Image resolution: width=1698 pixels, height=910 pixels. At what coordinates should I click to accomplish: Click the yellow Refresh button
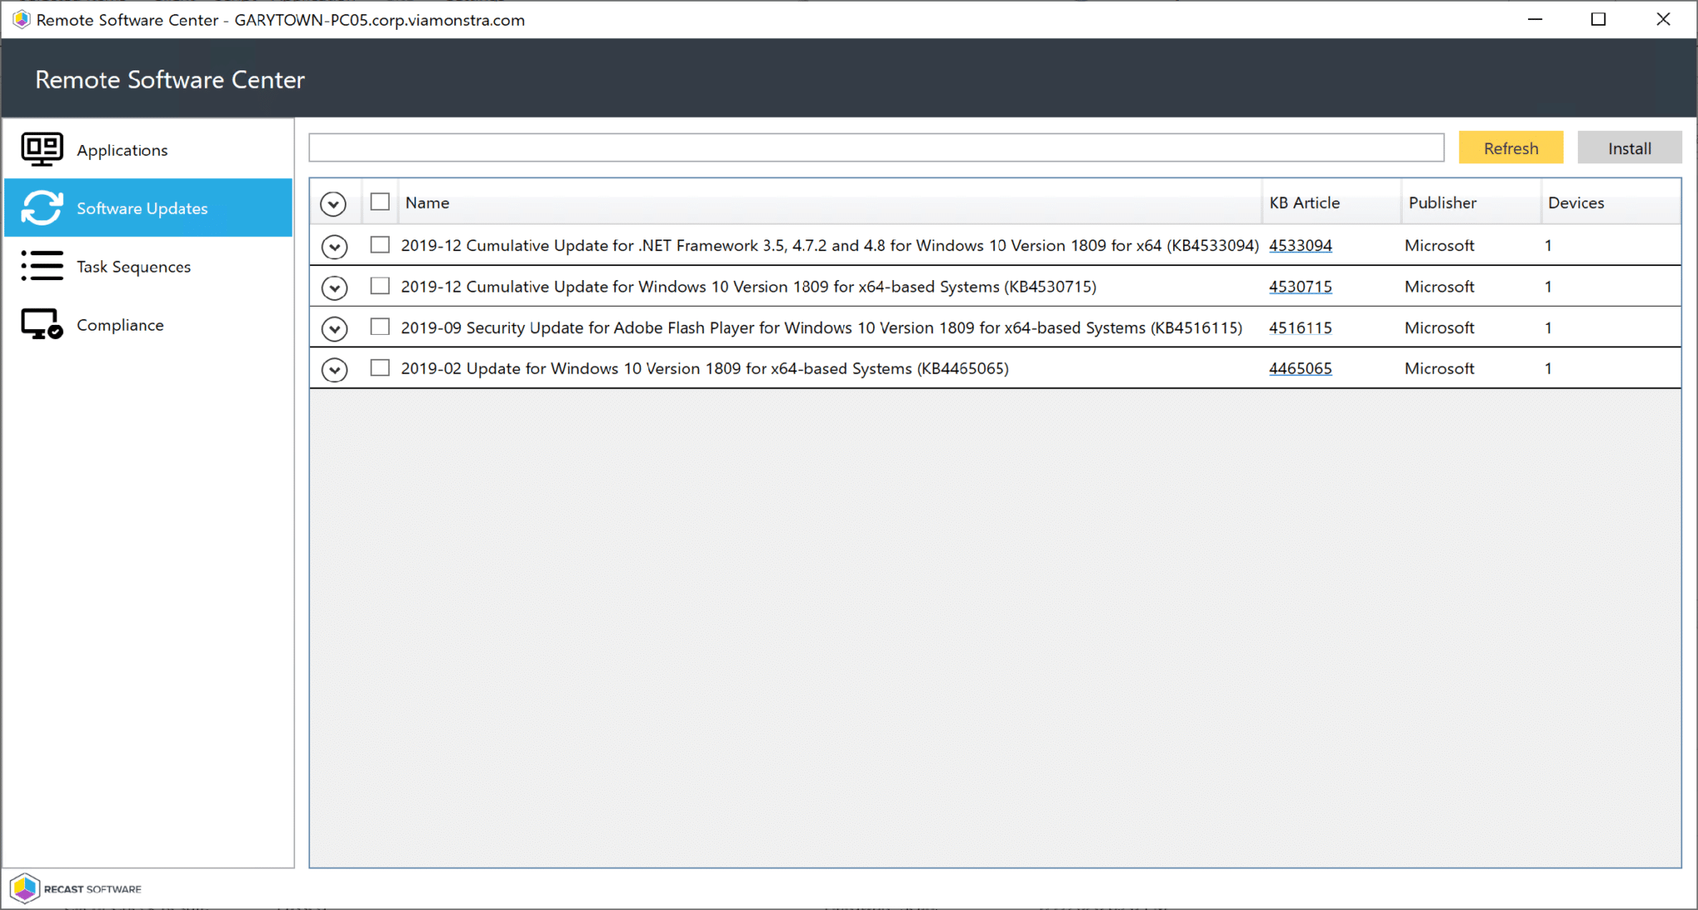click(x=1511, y=148)
